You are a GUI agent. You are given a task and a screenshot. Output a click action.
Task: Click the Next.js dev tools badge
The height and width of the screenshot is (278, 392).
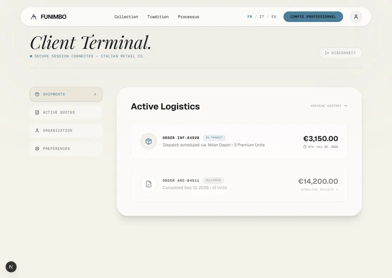(x=11, y=267)
